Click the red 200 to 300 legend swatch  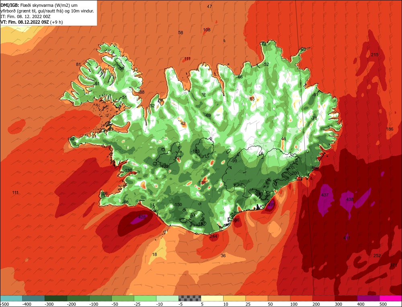point(324,299)
